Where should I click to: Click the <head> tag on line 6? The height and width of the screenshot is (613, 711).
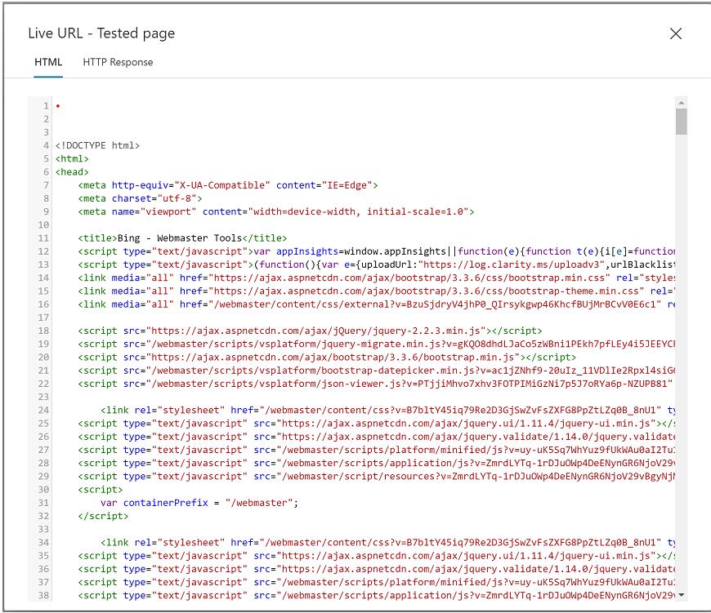[x=72, y=171]
